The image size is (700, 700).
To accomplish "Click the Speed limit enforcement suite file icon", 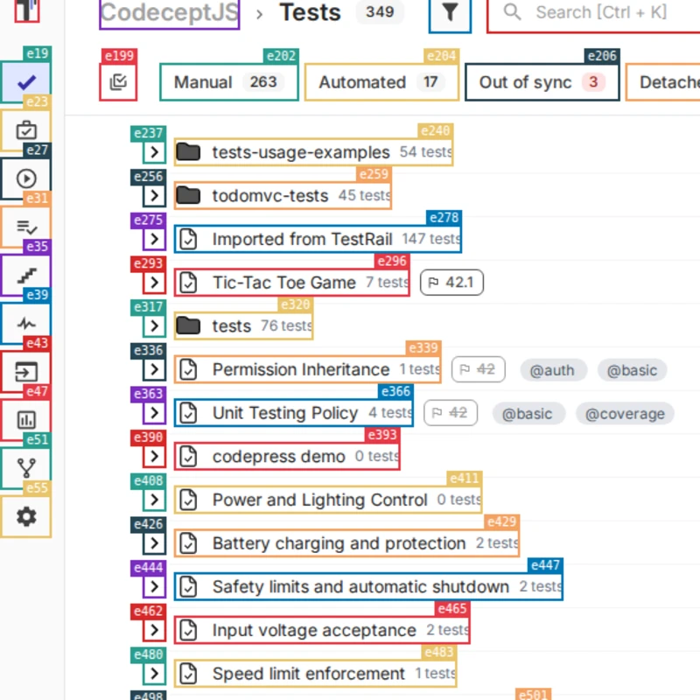I will tap(188, 674).
